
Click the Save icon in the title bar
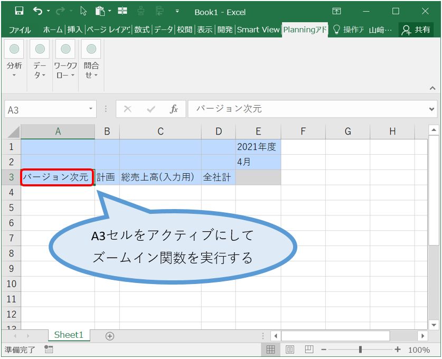[x=19, y=11]
